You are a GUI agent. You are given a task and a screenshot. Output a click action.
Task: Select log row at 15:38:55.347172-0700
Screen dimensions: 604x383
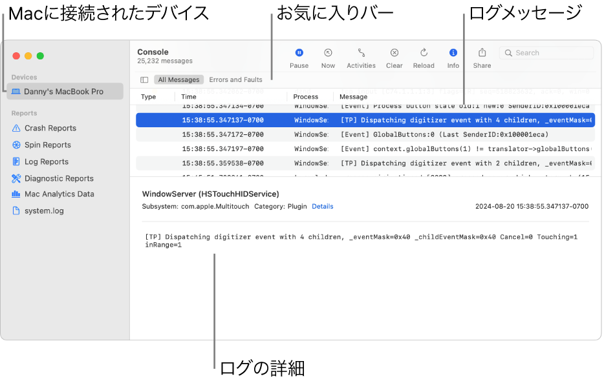click(365, 134)
